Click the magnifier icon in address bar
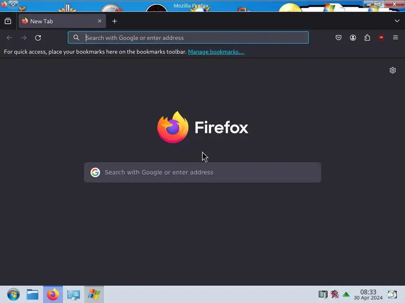 (x=76, y=37)
